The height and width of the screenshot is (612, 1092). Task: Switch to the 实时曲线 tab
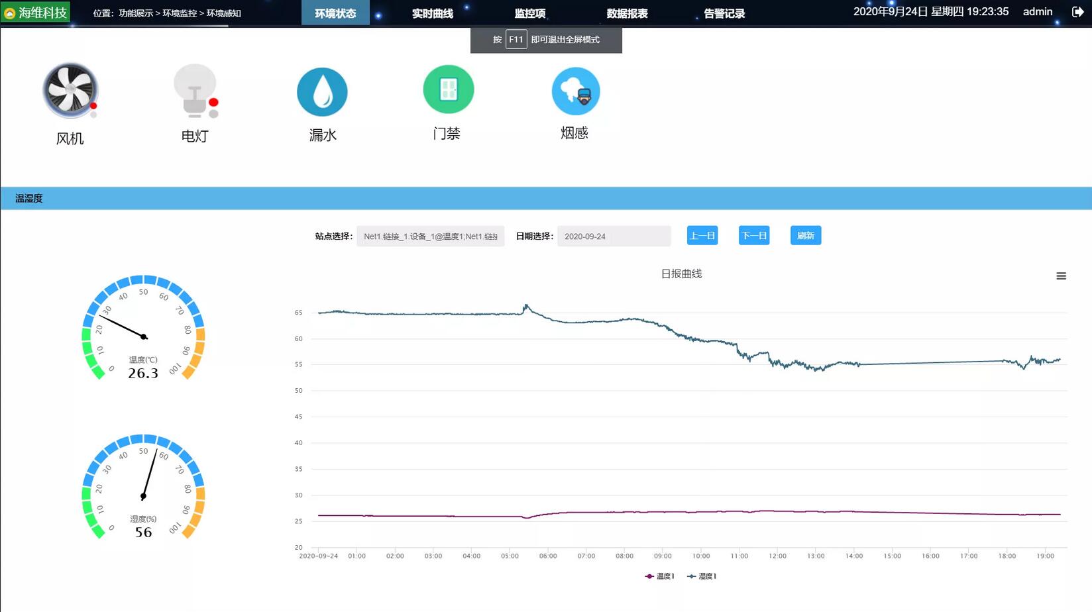[x=432, y=13]
